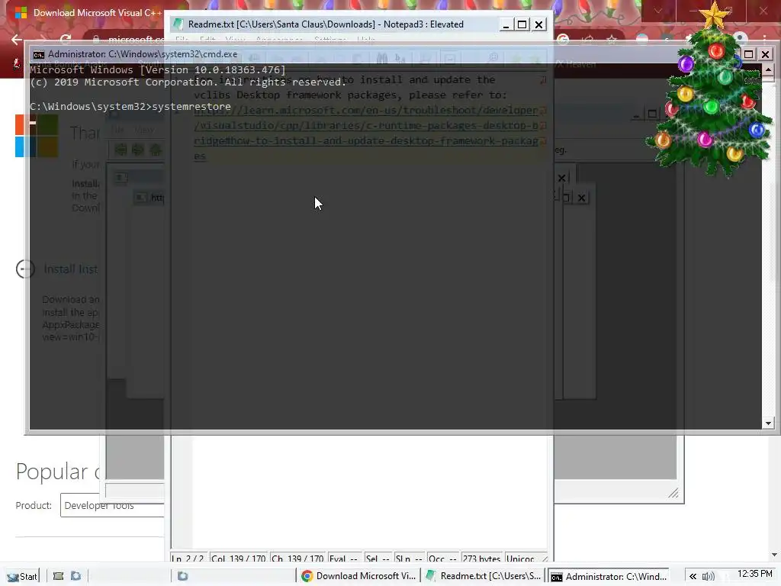
Task: Select the Download Microsoft Visual C++ tab
Action: coord(90,12)
